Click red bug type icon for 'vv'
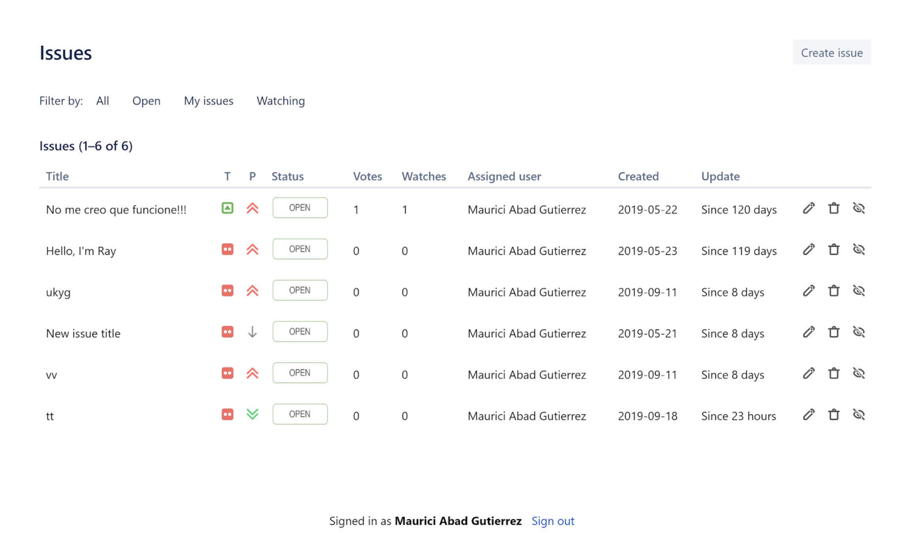909x533 pixels. pyautogui.click(x=227, y=373)
